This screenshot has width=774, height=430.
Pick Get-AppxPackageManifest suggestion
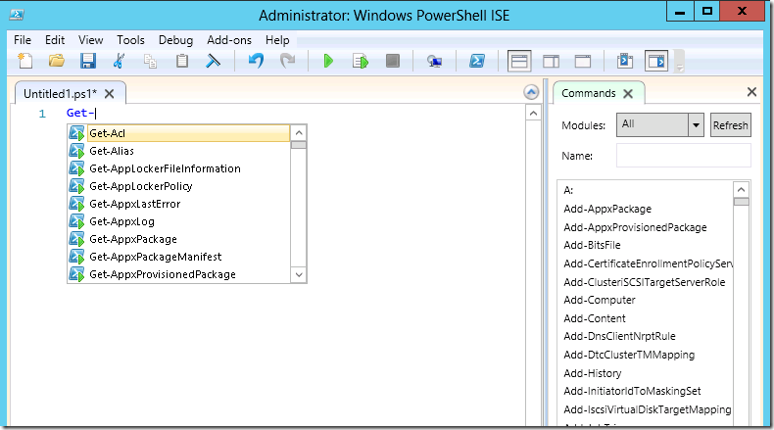coord(156,257)
